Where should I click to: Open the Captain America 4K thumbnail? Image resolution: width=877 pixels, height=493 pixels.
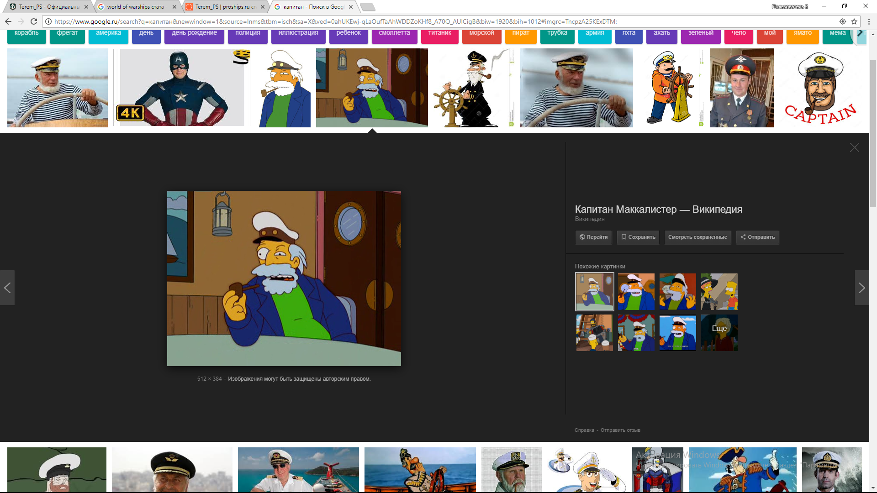[x=181, y=88]
